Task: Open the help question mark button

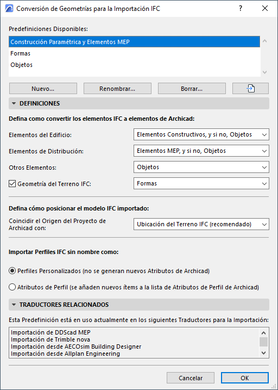Action: [241, 9]
